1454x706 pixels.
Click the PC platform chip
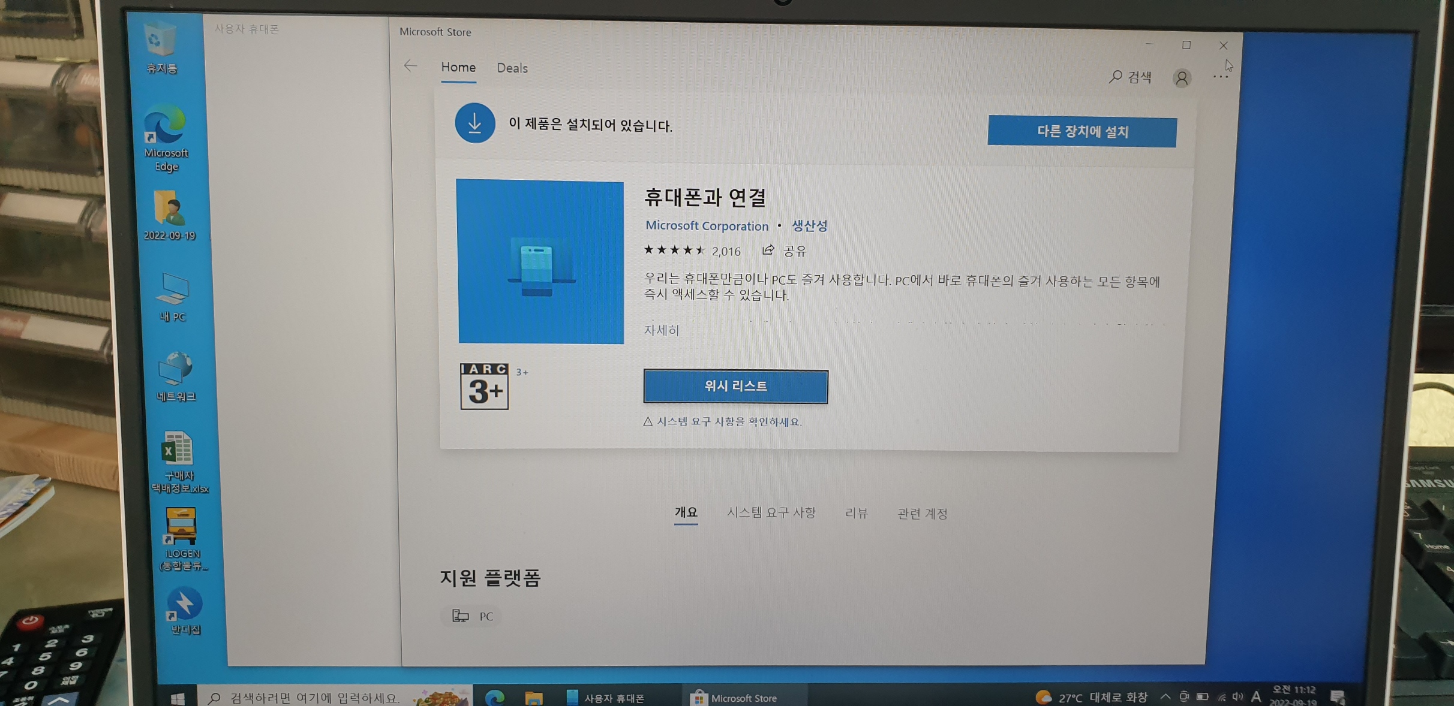pos(473,616)
